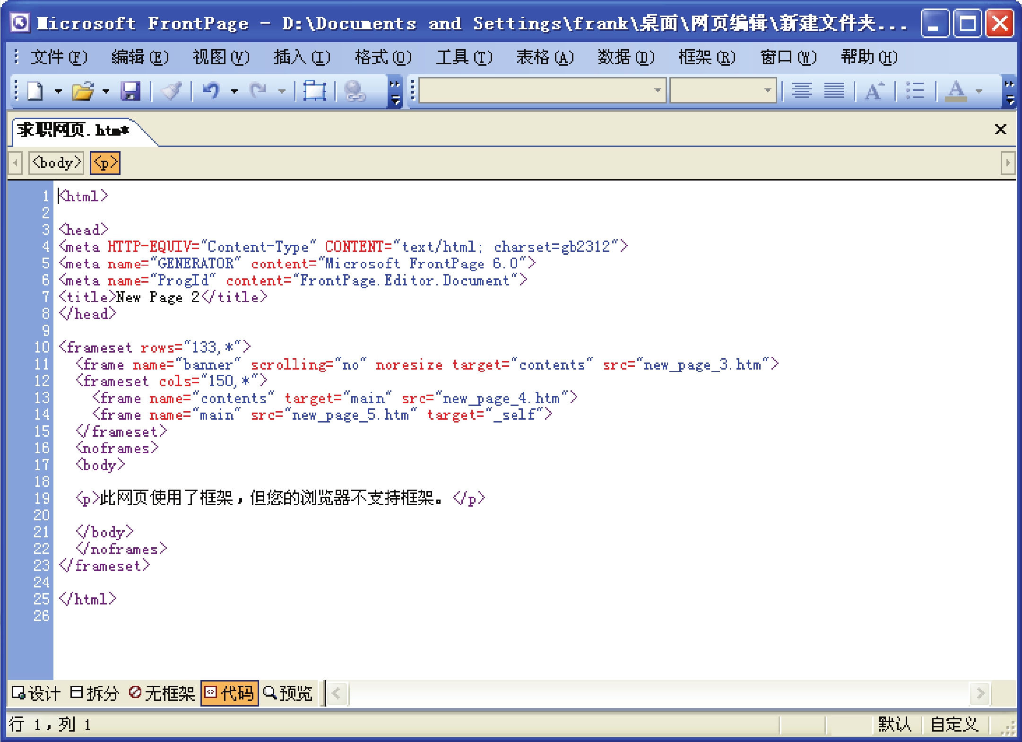Image resolution: width=1022 pixels, height=742 pixels.
Task: Click the Format Painter brush icon
Action: click(171, 91)
